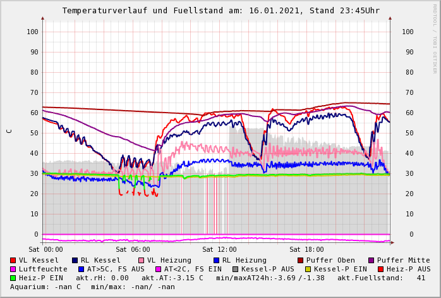Click the purple Puffer Mitte swatch
The width and height of the screenshot is (441, 298).
372,260
